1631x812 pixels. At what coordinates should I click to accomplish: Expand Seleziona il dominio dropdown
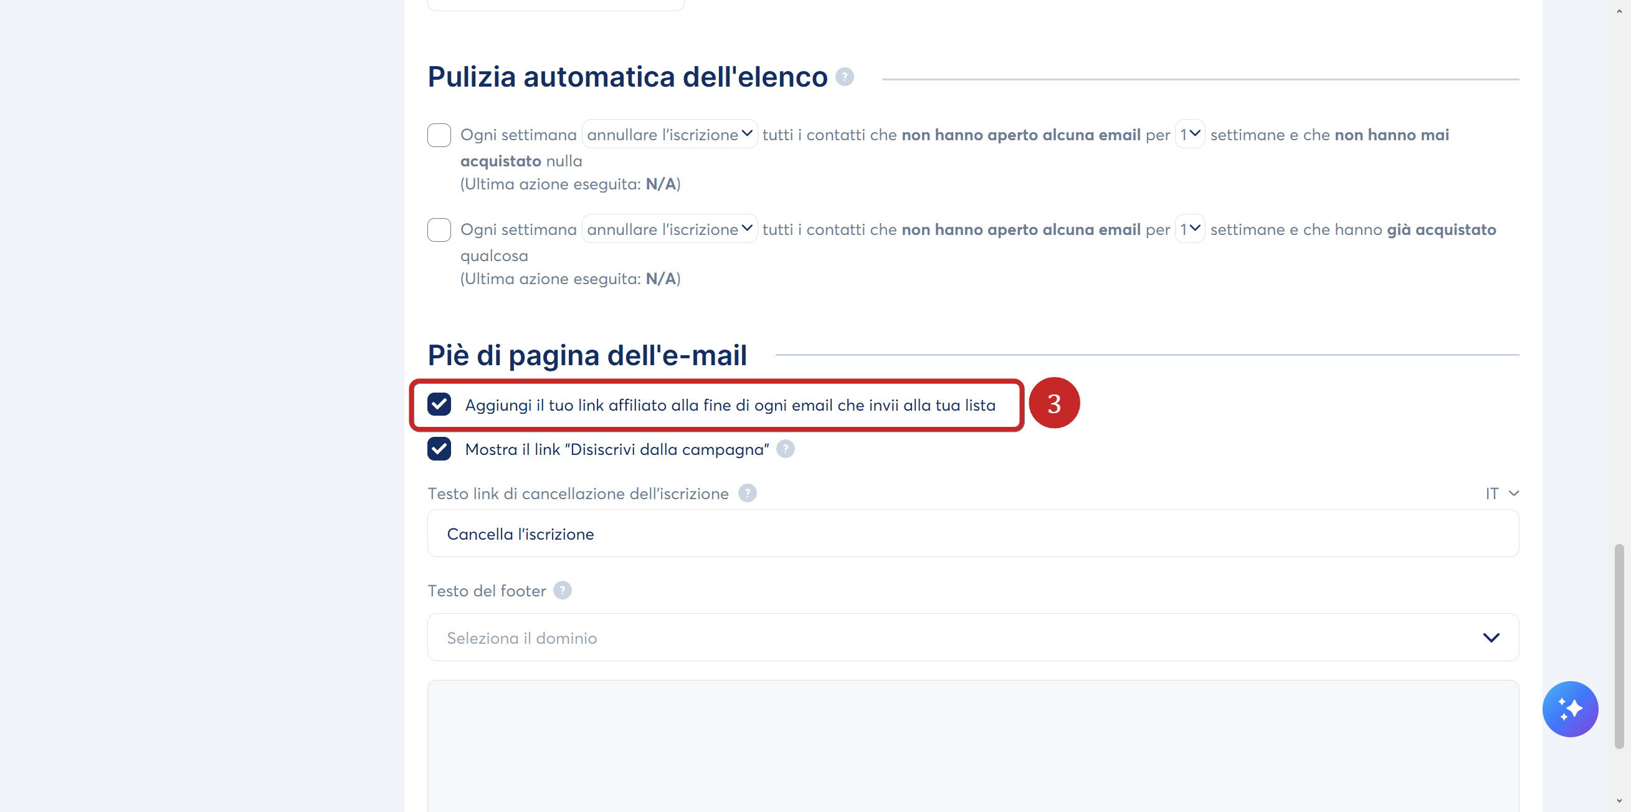(972, 636)
